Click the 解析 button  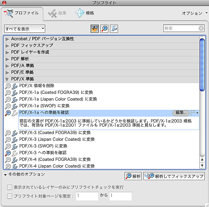click(x=133, y=176)
